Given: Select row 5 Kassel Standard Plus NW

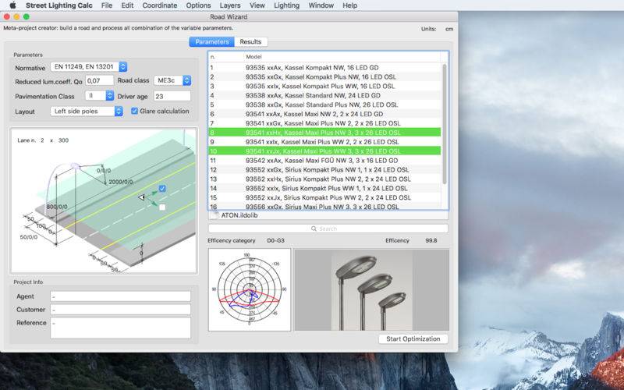Looking at the screenshot, I should 324,105.
